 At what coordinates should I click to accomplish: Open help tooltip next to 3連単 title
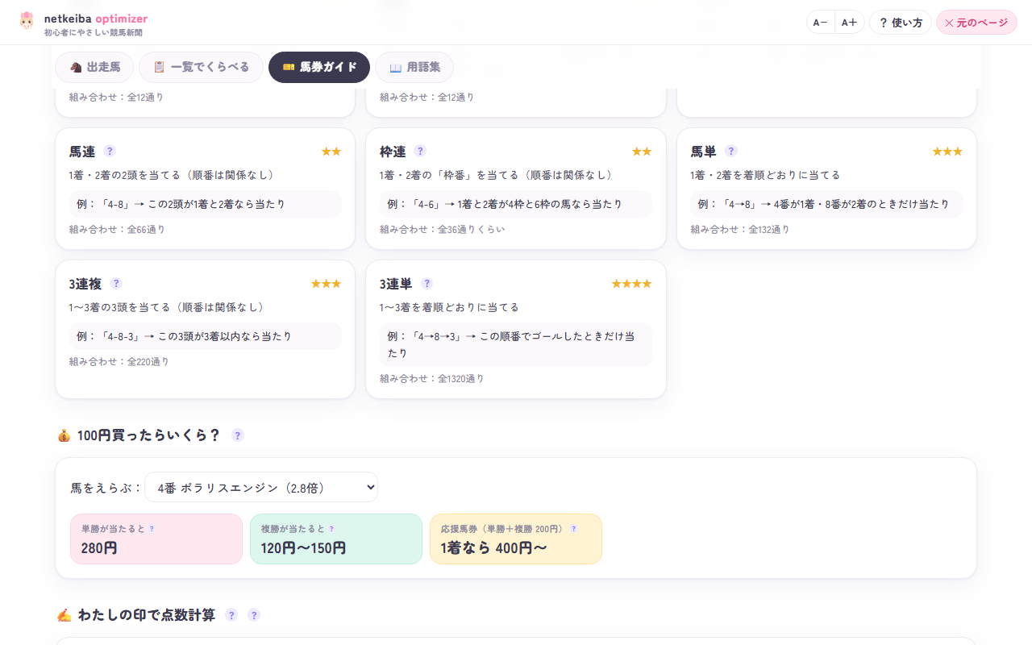[x=427, y=283]
